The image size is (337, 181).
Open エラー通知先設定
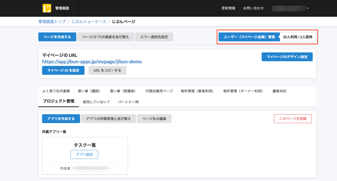[x=154, y=37]
